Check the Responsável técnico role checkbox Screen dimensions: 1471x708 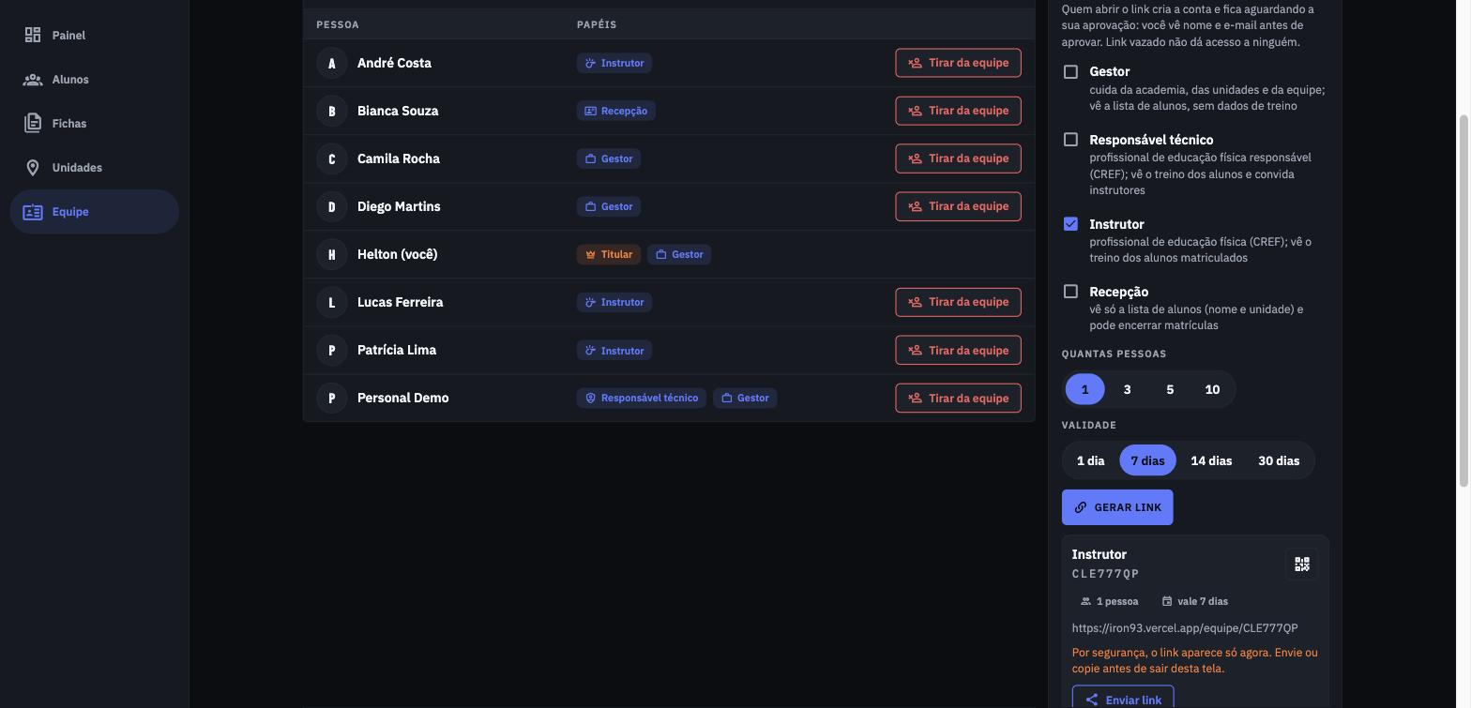point(1070,140)
